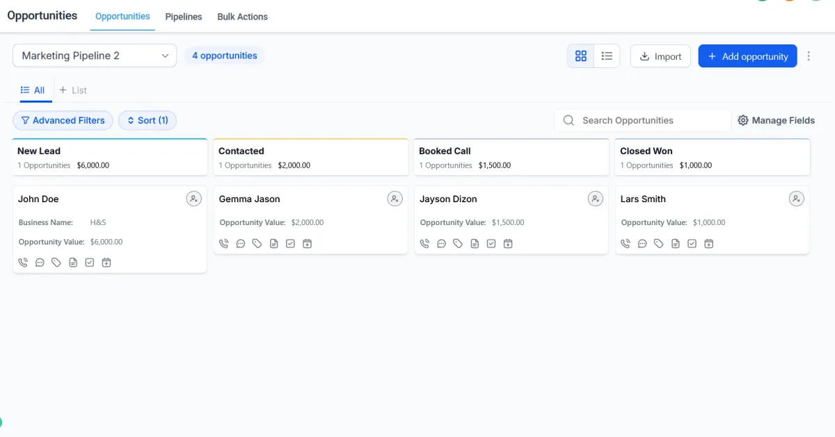Screen dimensions: 835x437
Task: Click task checkmark icon on Jayson Dizon card
Action: [x=491, y=244]
